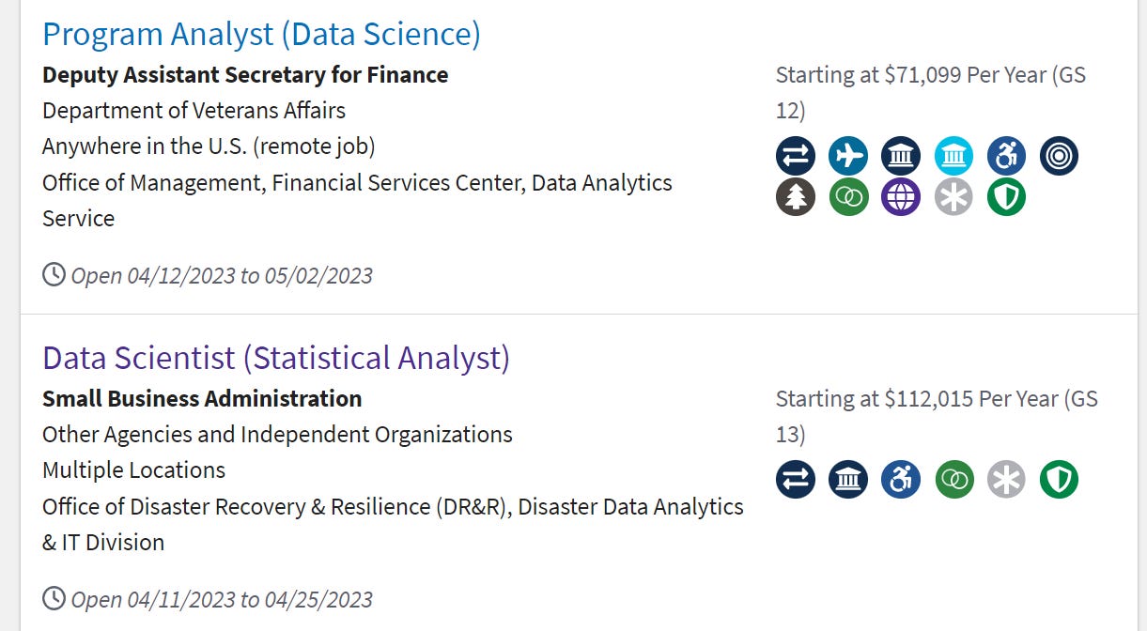Click the wheelchair icon in Data Scientist listing

click(901, 480)
